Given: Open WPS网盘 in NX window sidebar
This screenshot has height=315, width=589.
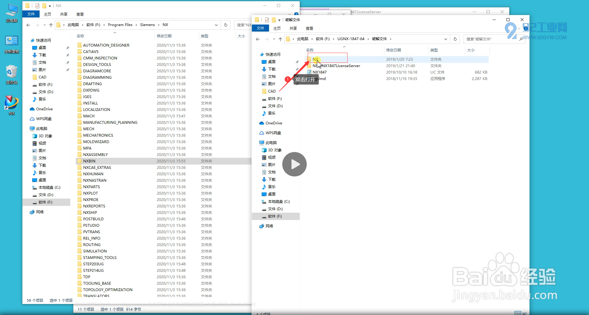Looking at the screenshot, I should [44, 119].
